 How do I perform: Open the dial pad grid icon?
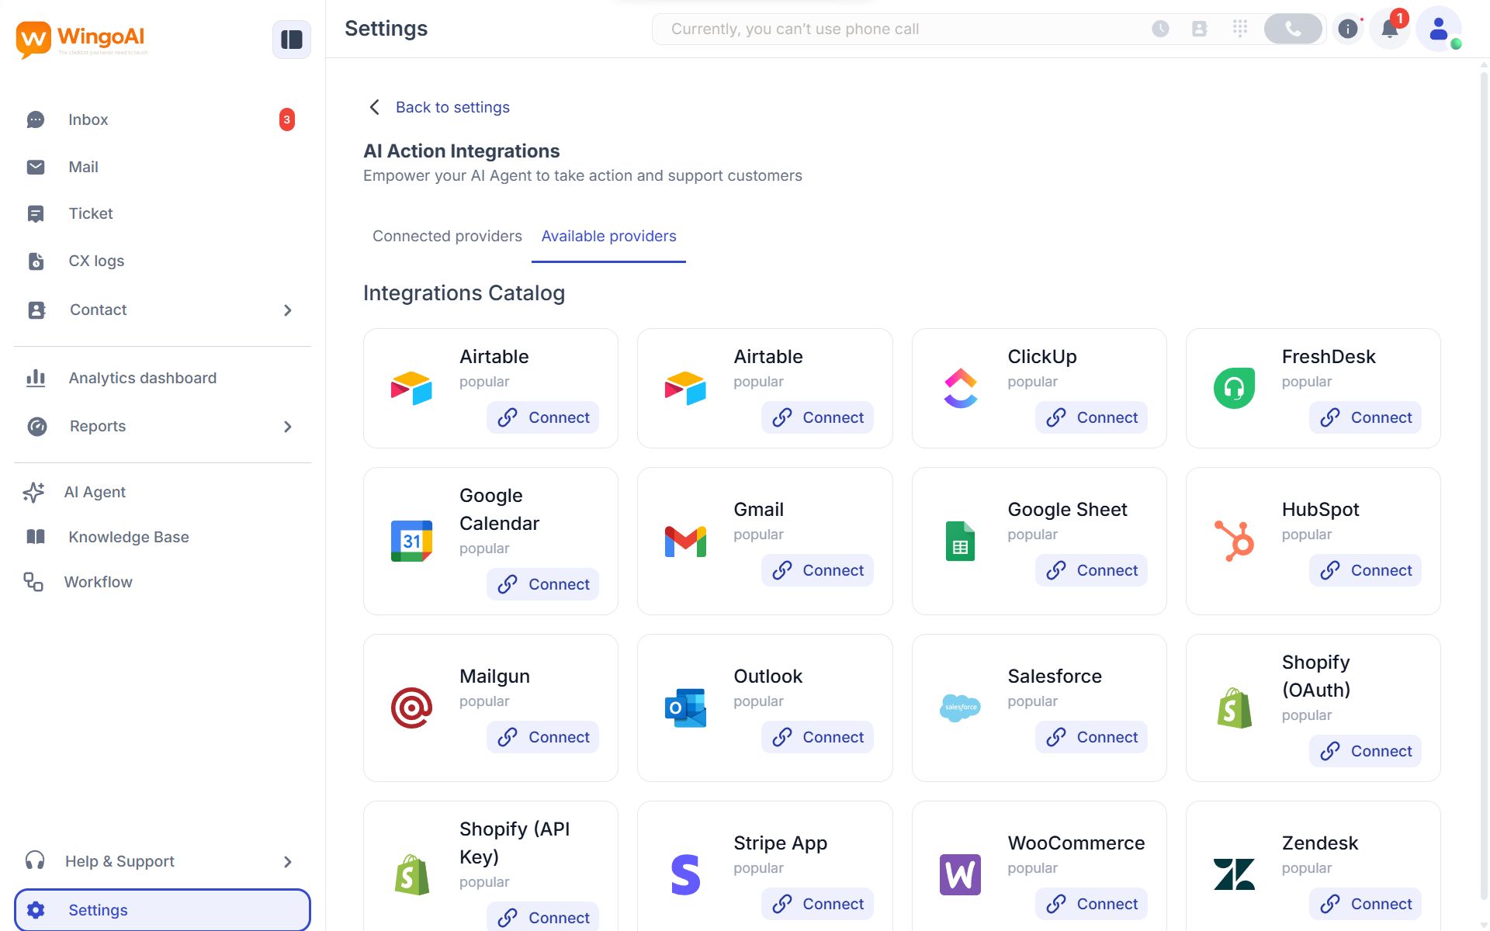pos(1239,29)
